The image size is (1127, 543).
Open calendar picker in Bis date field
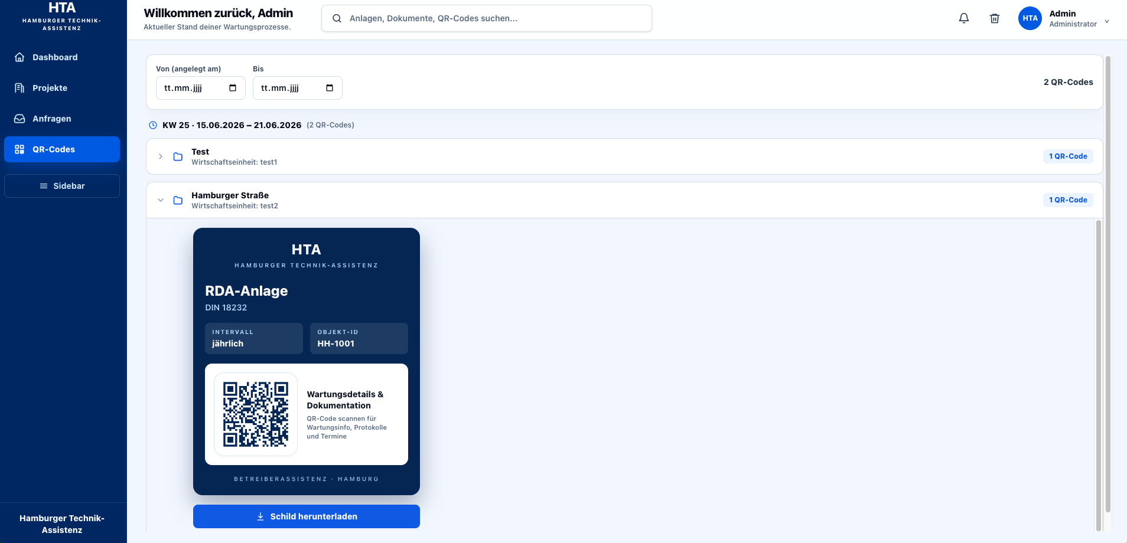tap(330, 88)
